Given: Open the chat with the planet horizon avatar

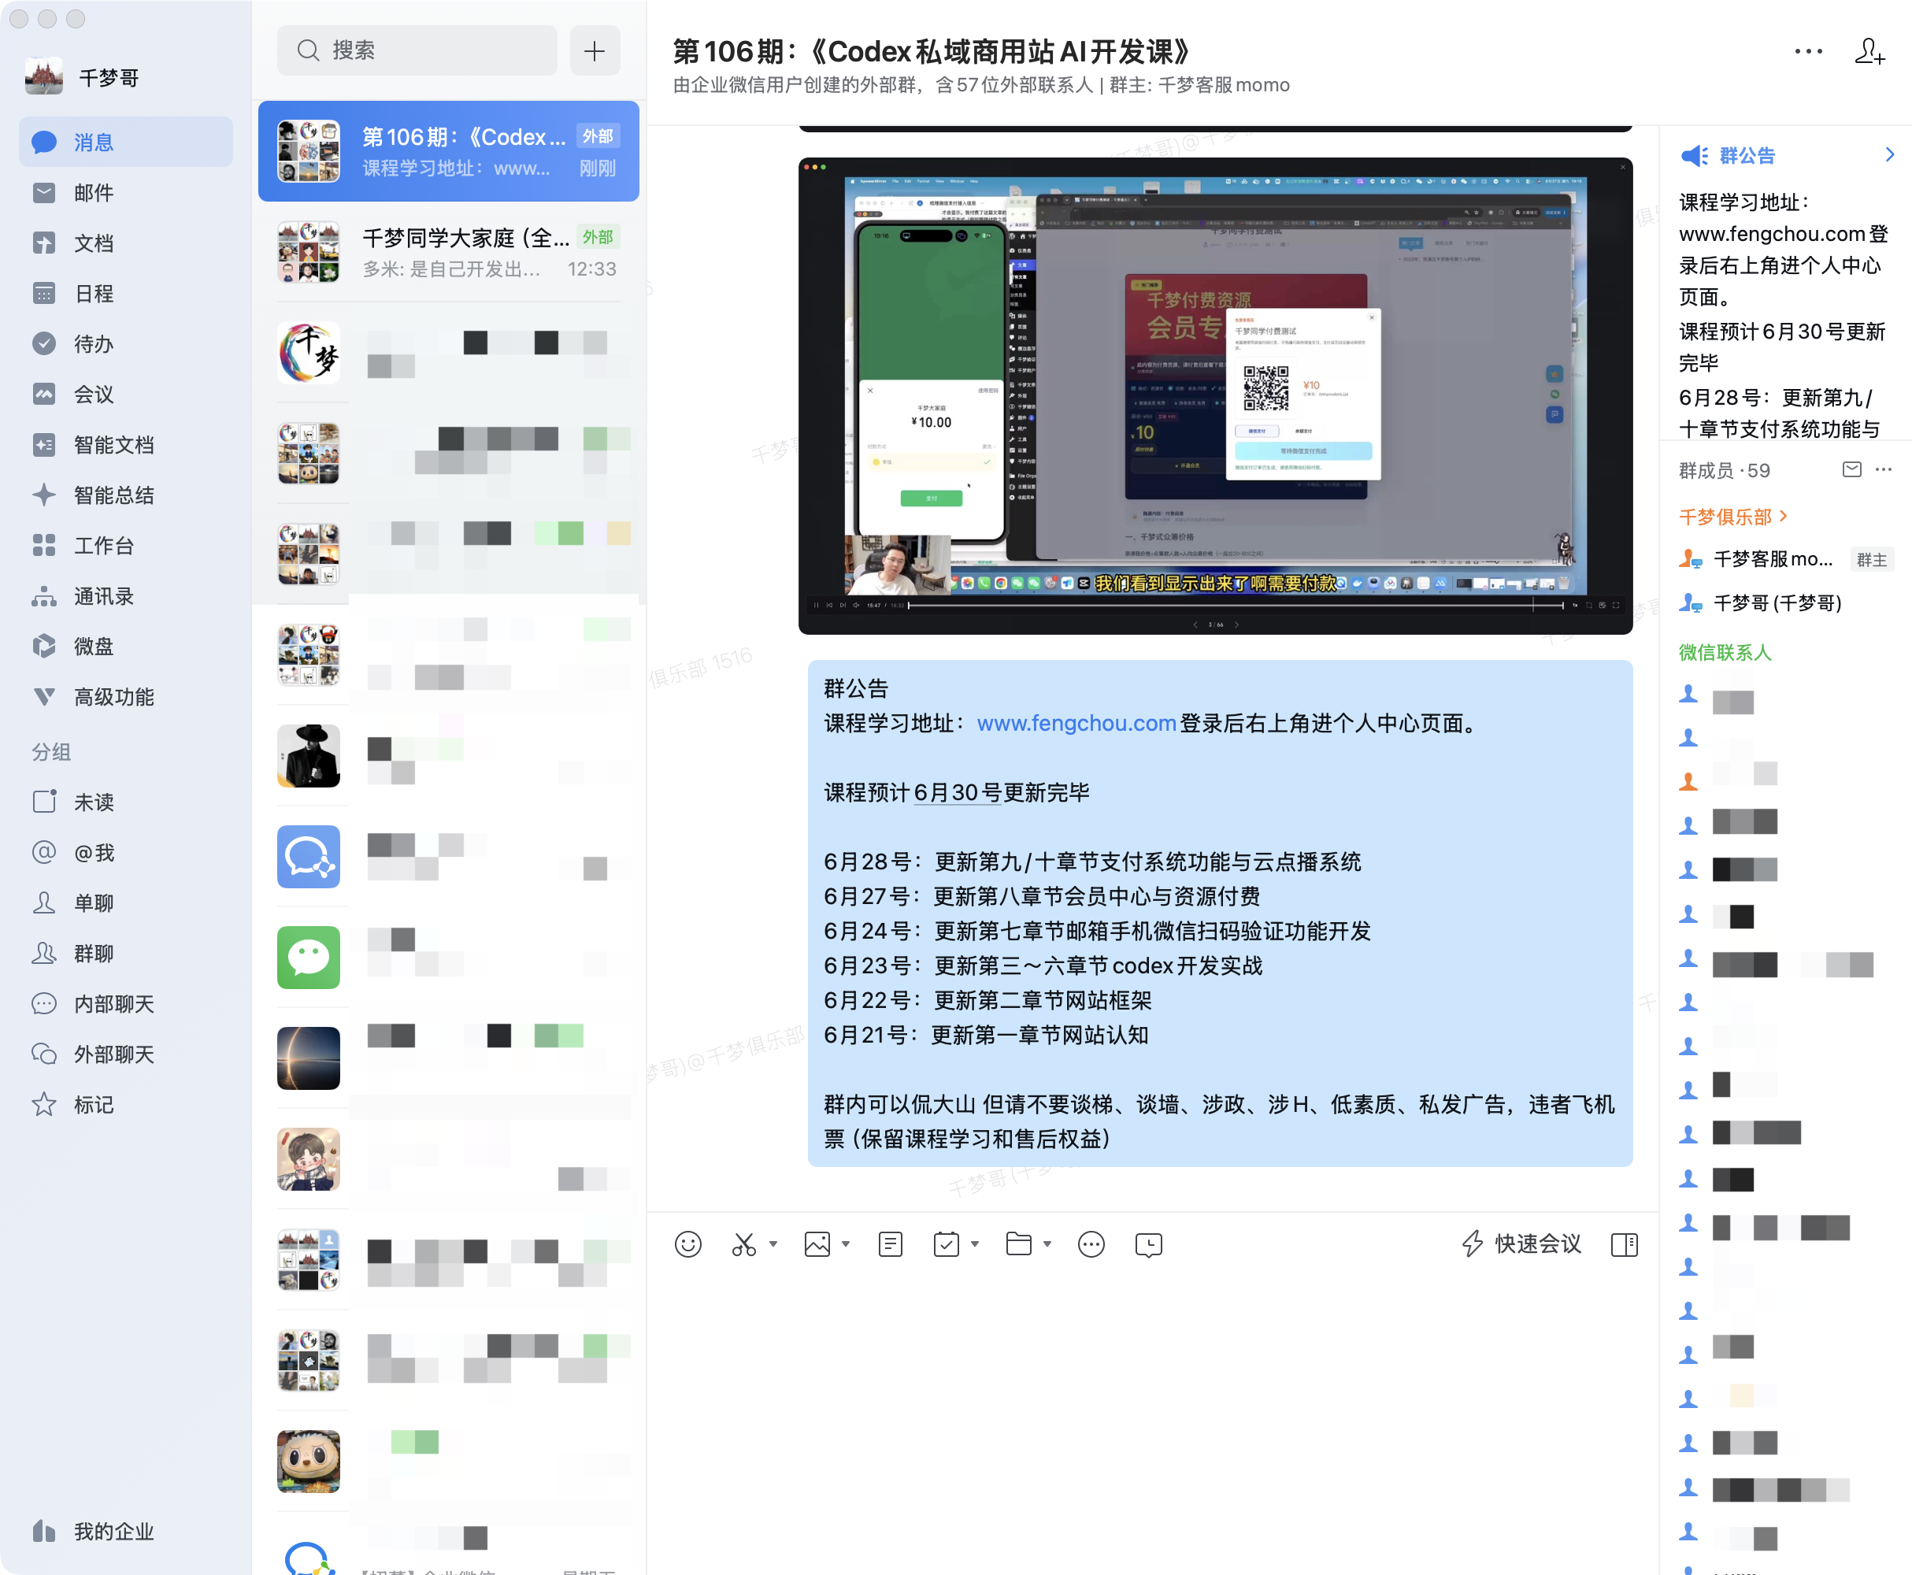Looking at the screenshot, I should pyautogui.click(x=448, y=1058).
